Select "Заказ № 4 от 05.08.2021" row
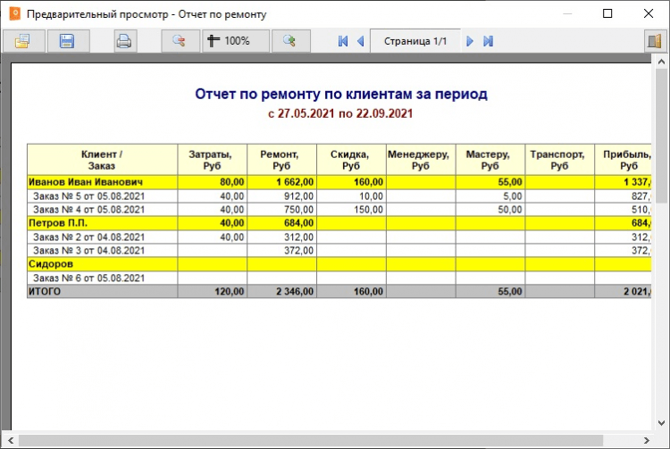 (x=339, y=210)
